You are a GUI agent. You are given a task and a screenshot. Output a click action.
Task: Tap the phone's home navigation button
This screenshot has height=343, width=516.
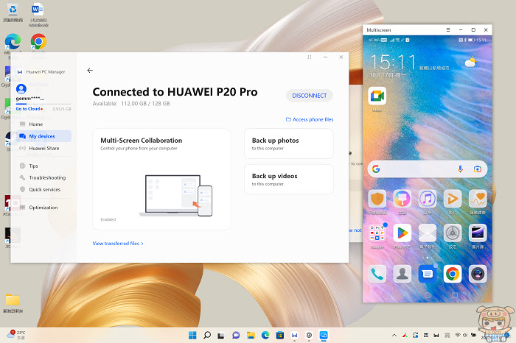(427, 295)
